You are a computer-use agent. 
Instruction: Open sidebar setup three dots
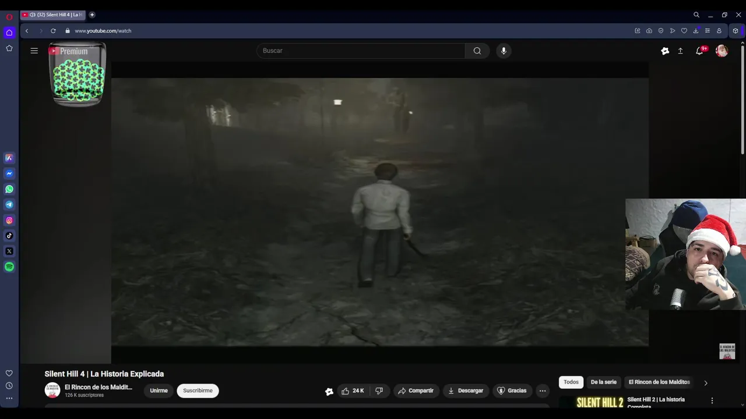[9, 399]
